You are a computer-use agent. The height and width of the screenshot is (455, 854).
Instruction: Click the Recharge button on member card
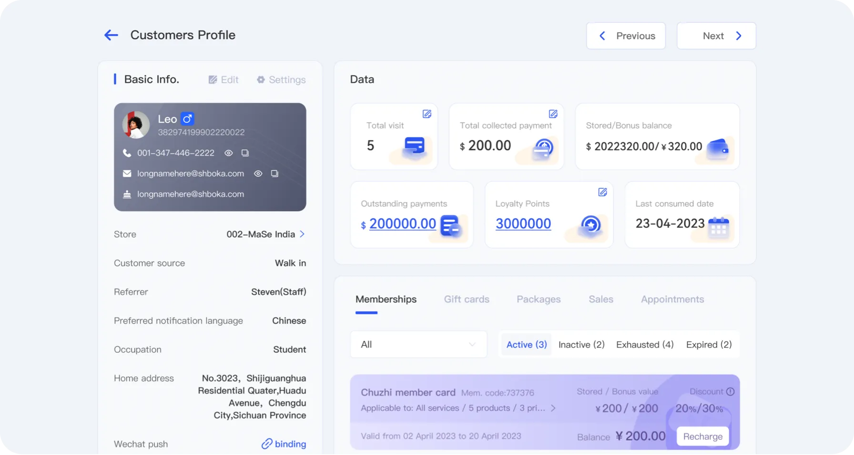702,436
